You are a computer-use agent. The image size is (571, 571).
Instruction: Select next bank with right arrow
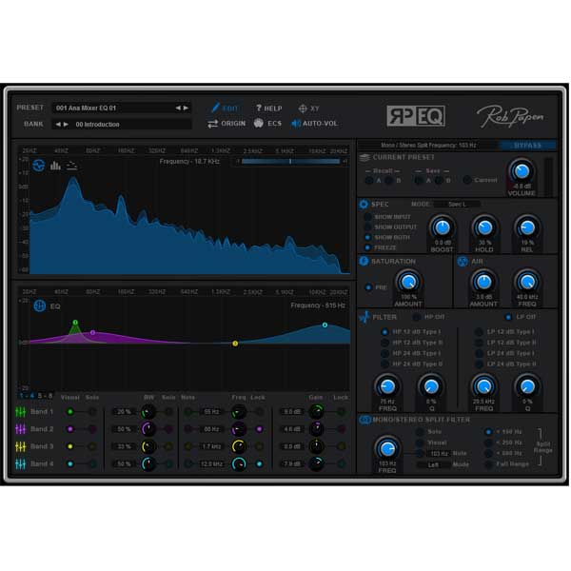[x=66, y=124]
